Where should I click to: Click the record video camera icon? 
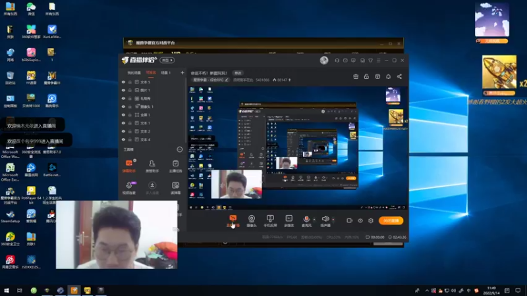(x=350, y=220)
